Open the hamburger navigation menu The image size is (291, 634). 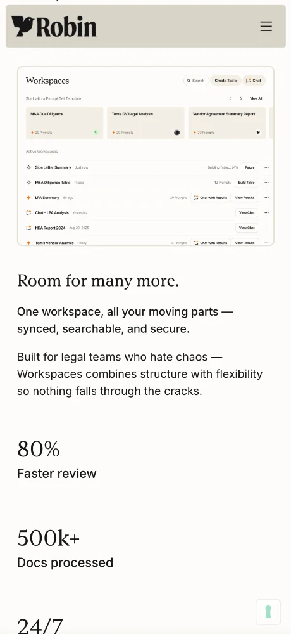(x=266, y=27)
